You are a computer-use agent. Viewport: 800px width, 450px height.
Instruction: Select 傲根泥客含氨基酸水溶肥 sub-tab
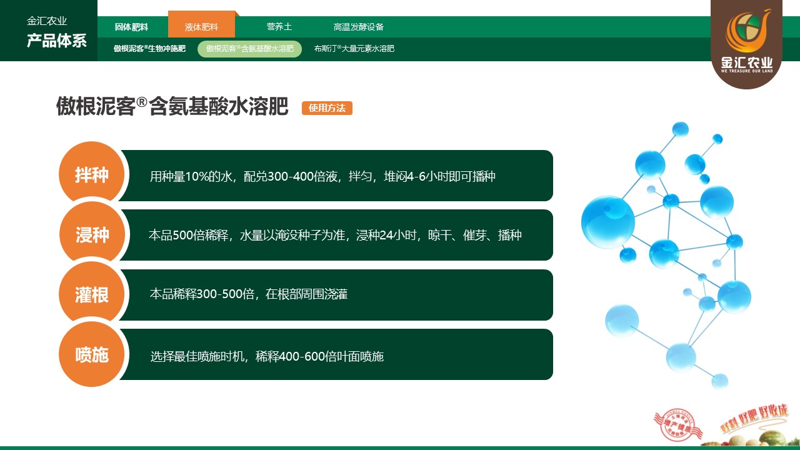249,49
